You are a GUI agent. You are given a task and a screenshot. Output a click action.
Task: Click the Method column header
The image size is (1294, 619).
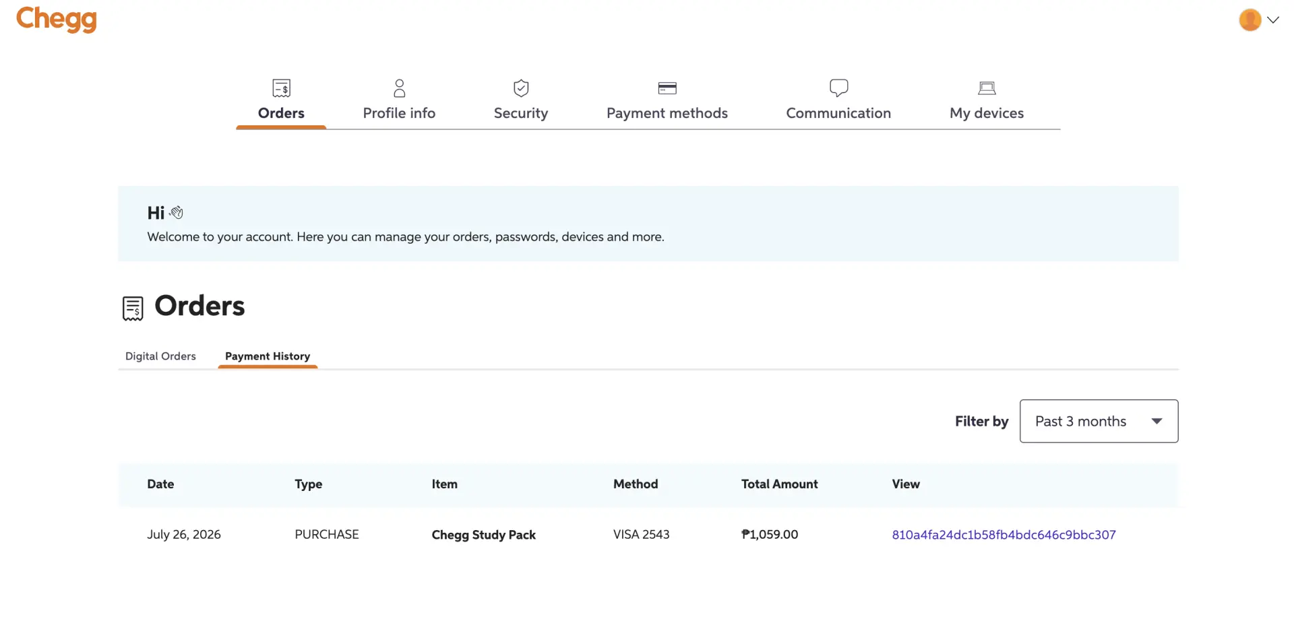[x=636, y=484]
